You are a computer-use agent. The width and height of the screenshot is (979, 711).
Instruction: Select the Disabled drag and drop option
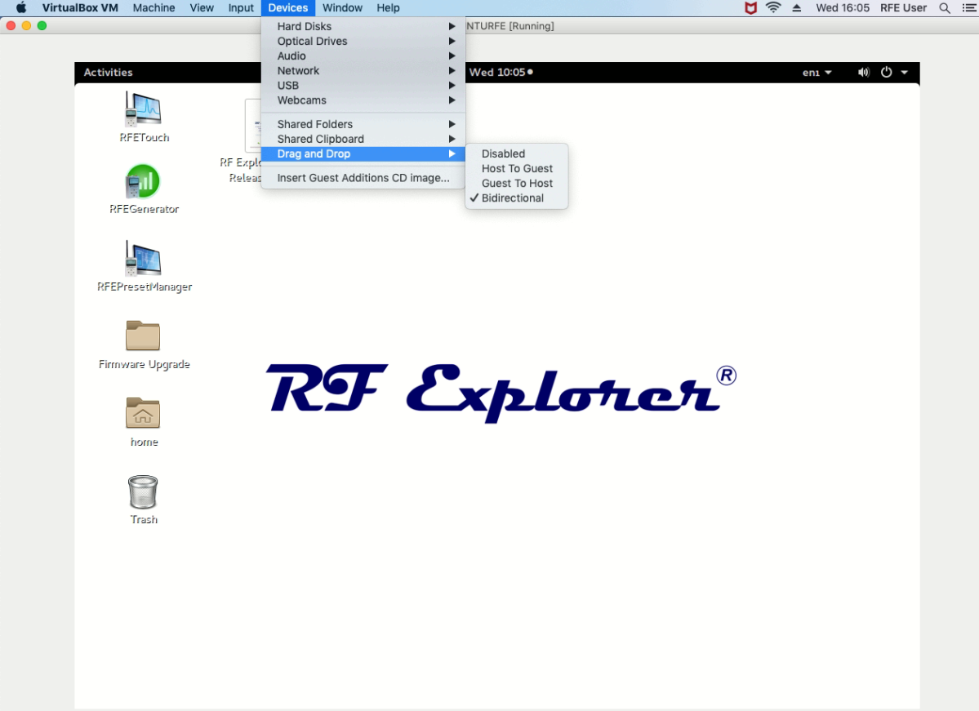[503, 153]
